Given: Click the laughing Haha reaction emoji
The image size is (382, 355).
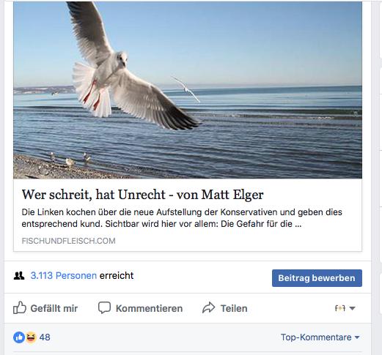Looking at the screenshot, I should point(31,337).
